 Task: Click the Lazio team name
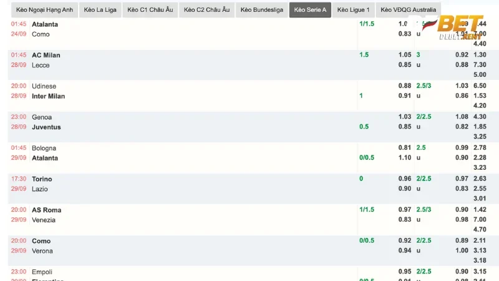(x=40, y=189)
